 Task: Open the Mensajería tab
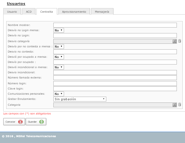pyautogui.click(x=102, y=11)
